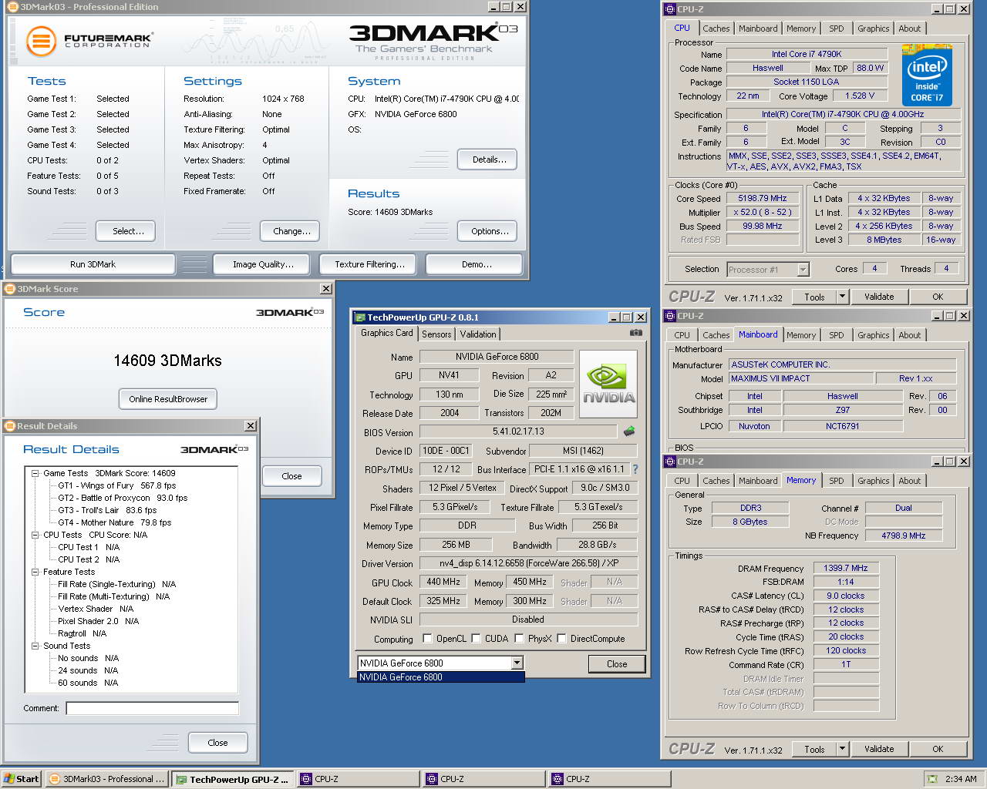Click the Change settings button

coord(291,231)
